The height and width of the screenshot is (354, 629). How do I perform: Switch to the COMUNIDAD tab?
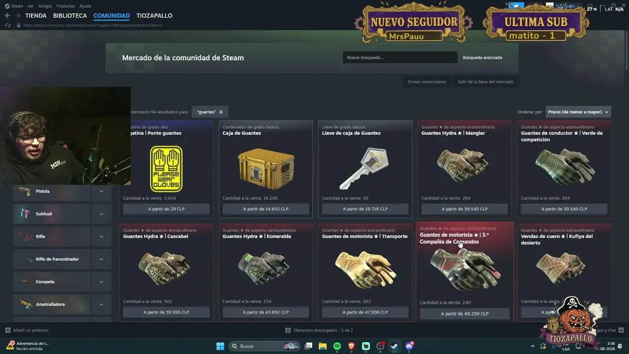click(x=112, y=16)
